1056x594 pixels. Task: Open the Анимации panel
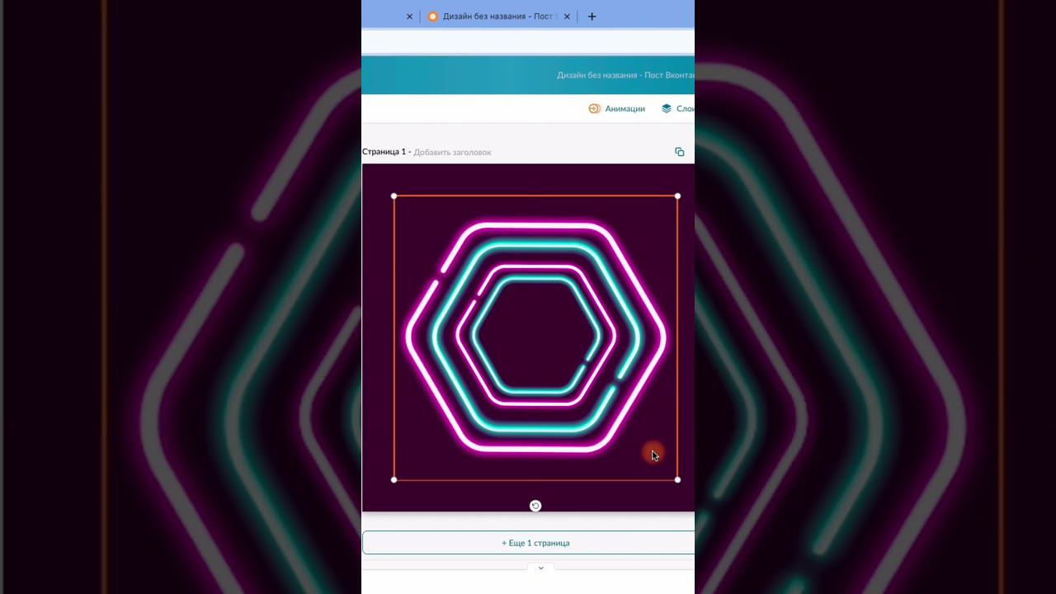click(x=616, y=109)
